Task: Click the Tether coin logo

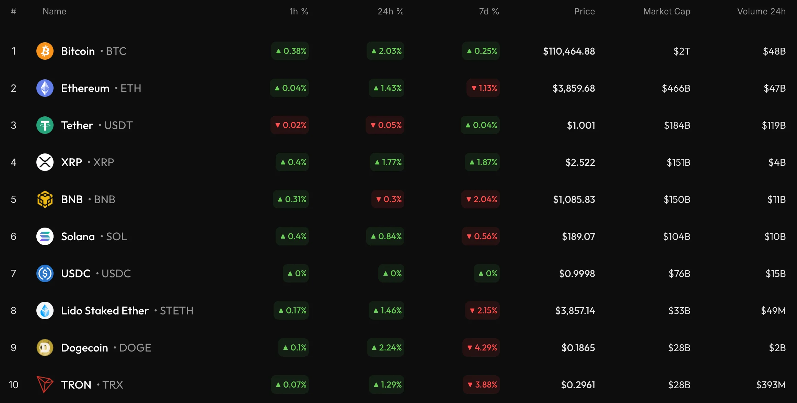Action: (x=45, y=125)
